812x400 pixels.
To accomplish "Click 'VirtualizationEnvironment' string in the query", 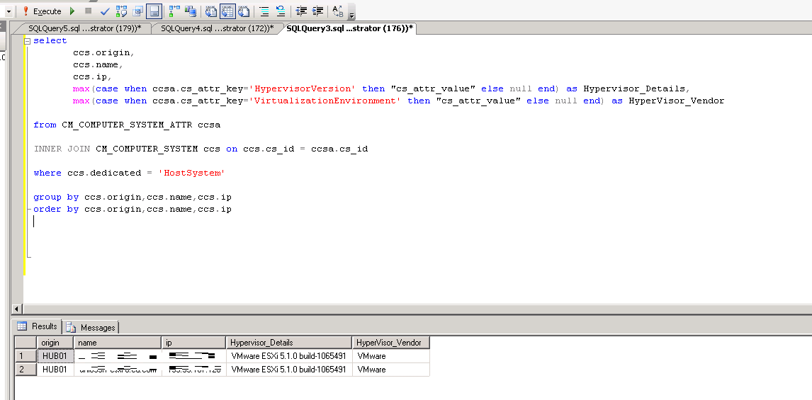I will click(x=325, y=101).
